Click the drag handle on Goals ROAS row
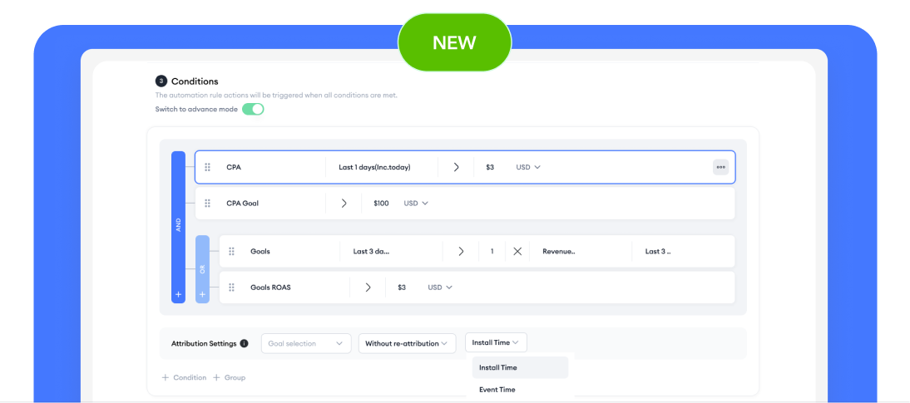Viewport: 910px width, 403px height. [x=231, y=288]
